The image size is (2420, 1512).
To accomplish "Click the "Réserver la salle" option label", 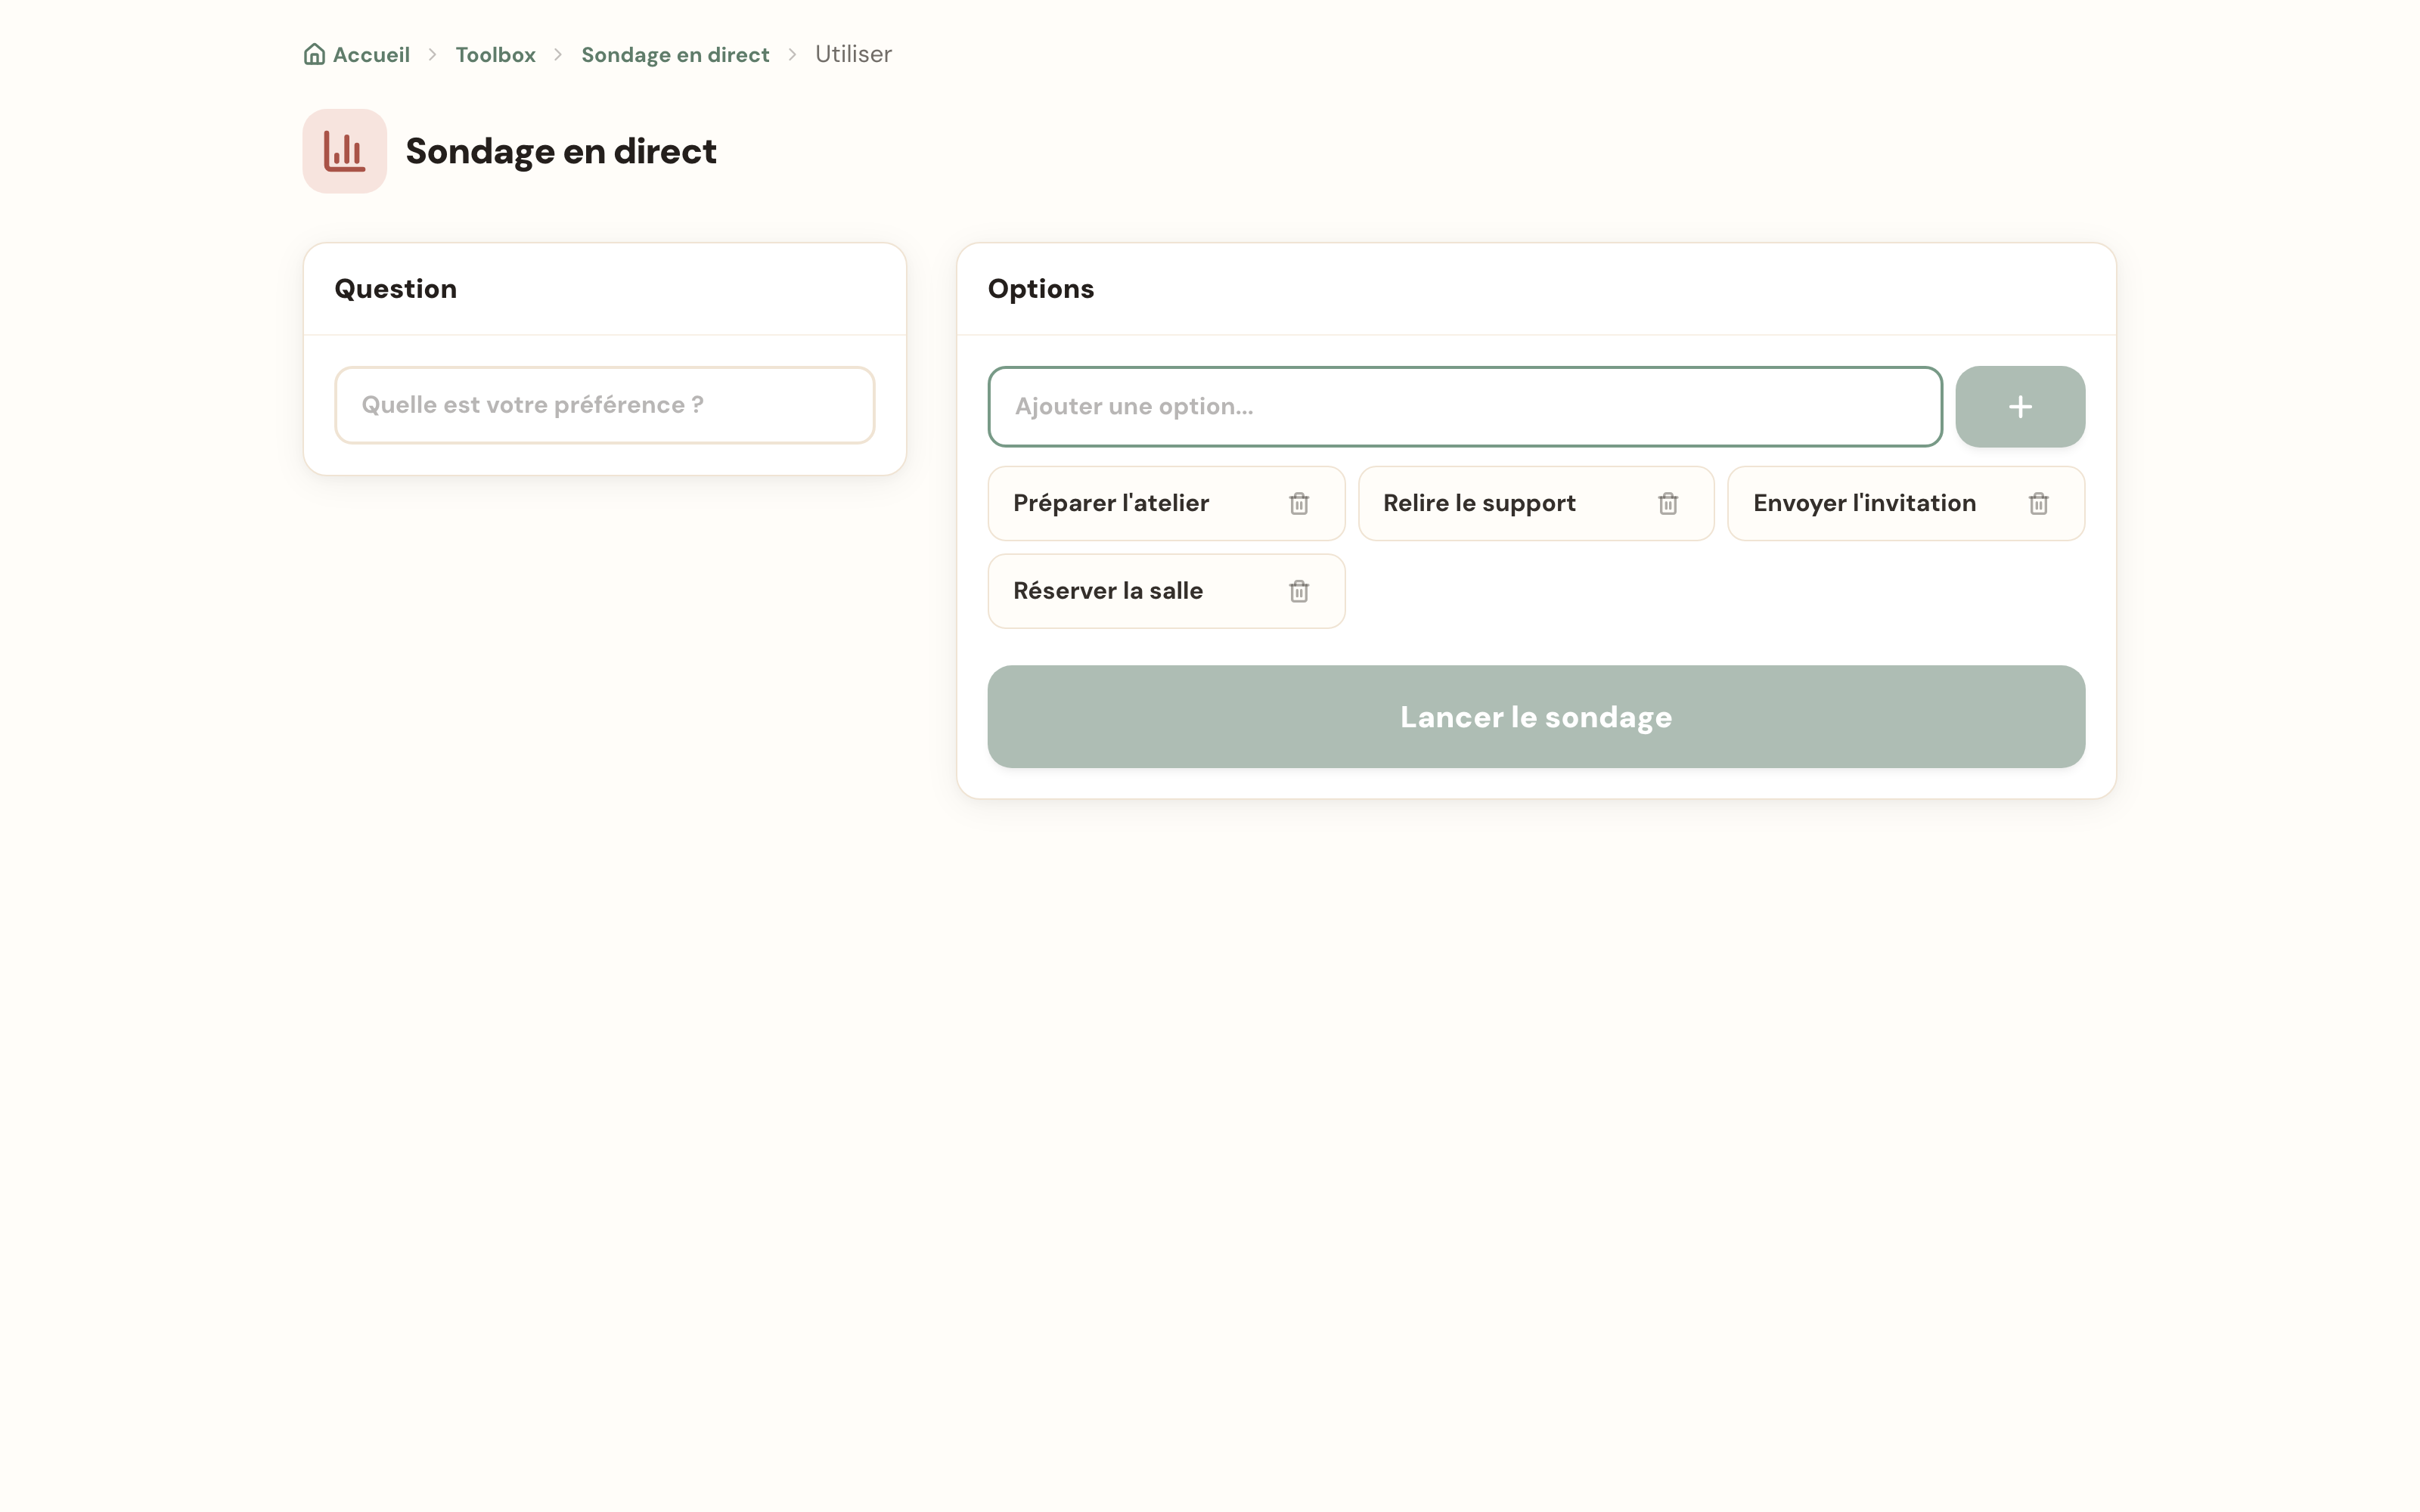I will point(1108,591).
